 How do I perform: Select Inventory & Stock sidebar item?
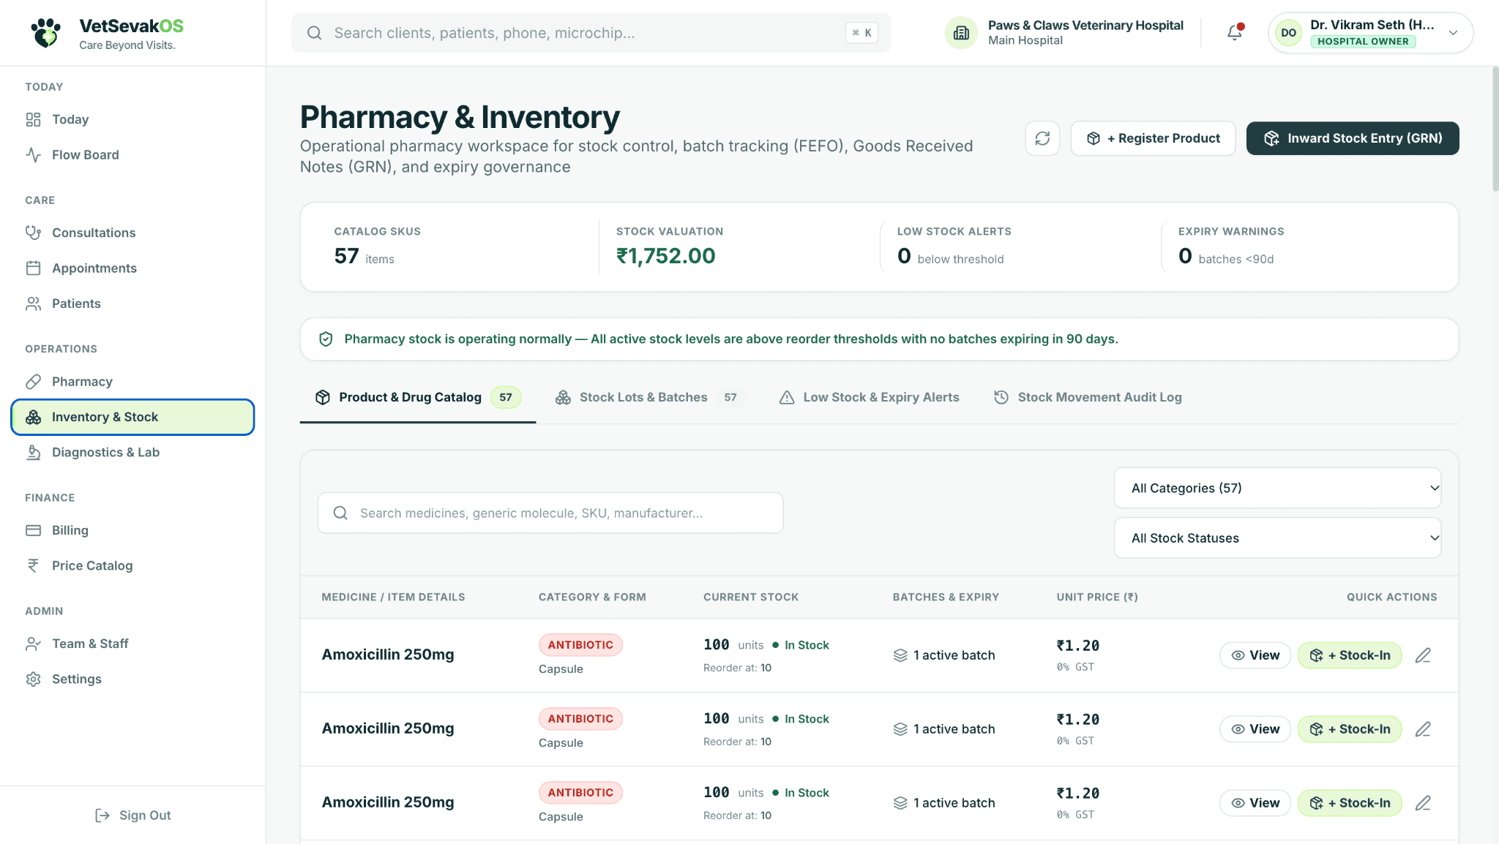133,417
